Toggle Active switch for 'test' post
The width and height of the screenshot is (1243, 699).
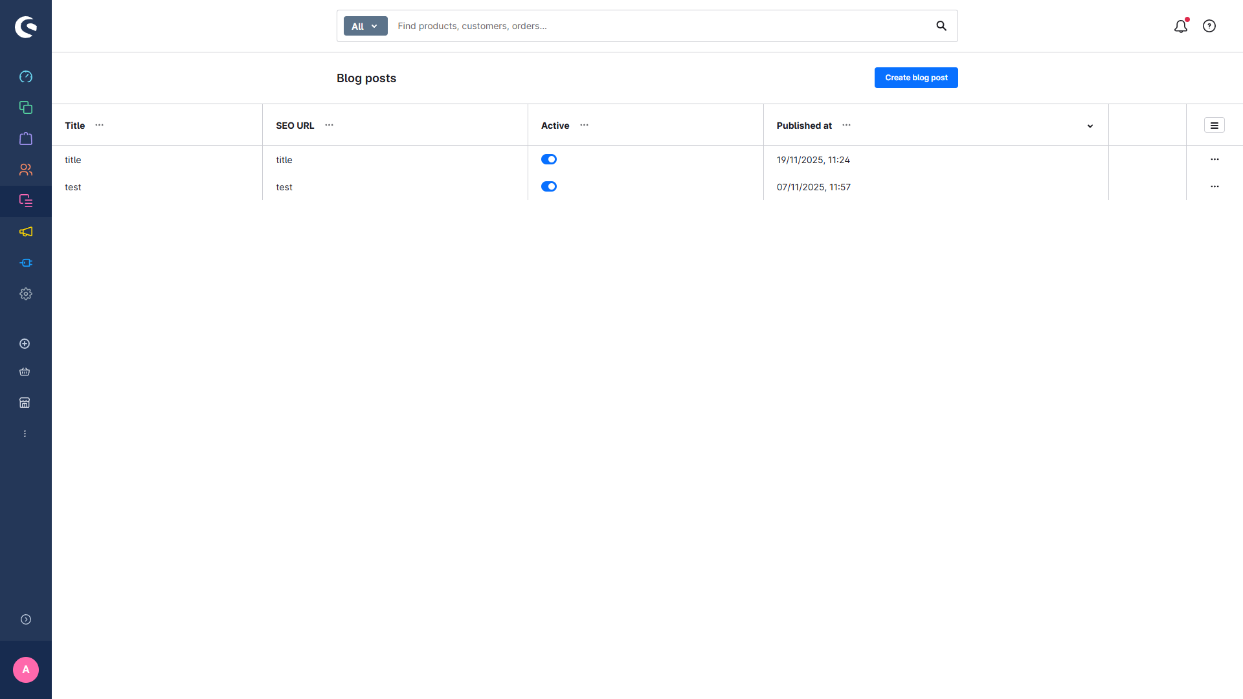(x=548, y=186)
